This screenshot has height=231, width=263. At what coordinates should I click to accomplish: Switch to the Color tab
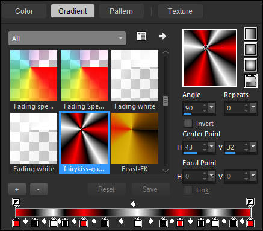[24, 11]
